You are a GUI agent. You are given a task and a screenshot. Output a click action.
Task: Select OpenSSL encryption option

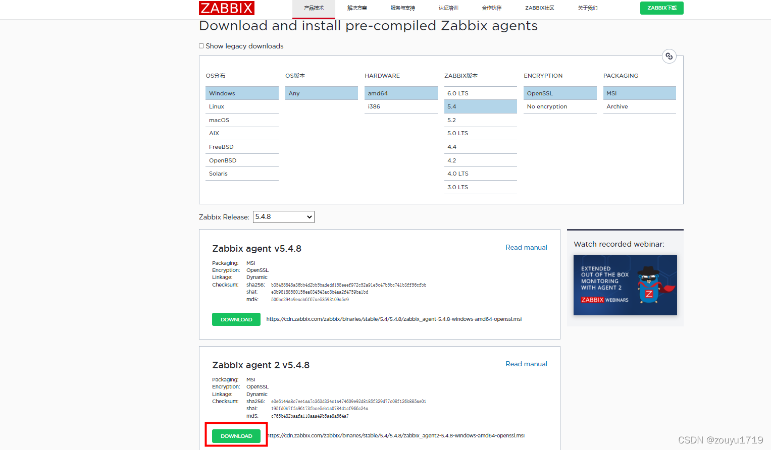[560, 93]
